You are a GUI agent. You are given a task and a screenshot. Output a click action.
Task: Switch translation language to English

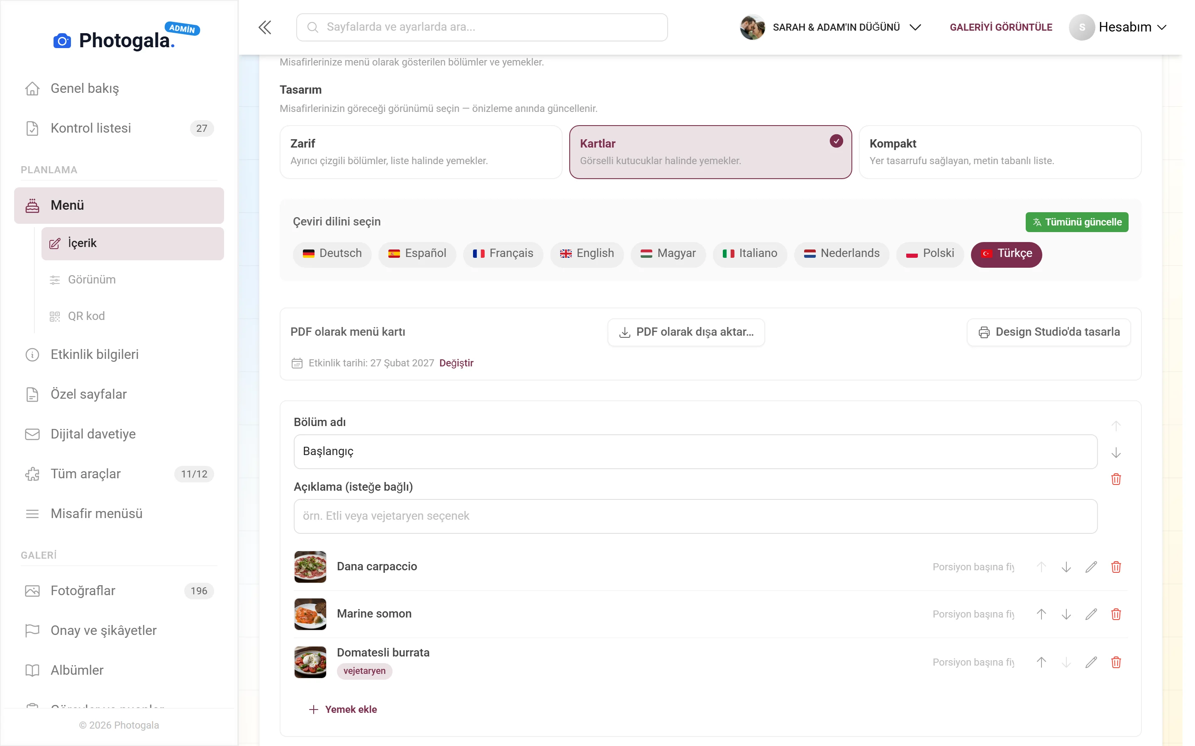587,254
